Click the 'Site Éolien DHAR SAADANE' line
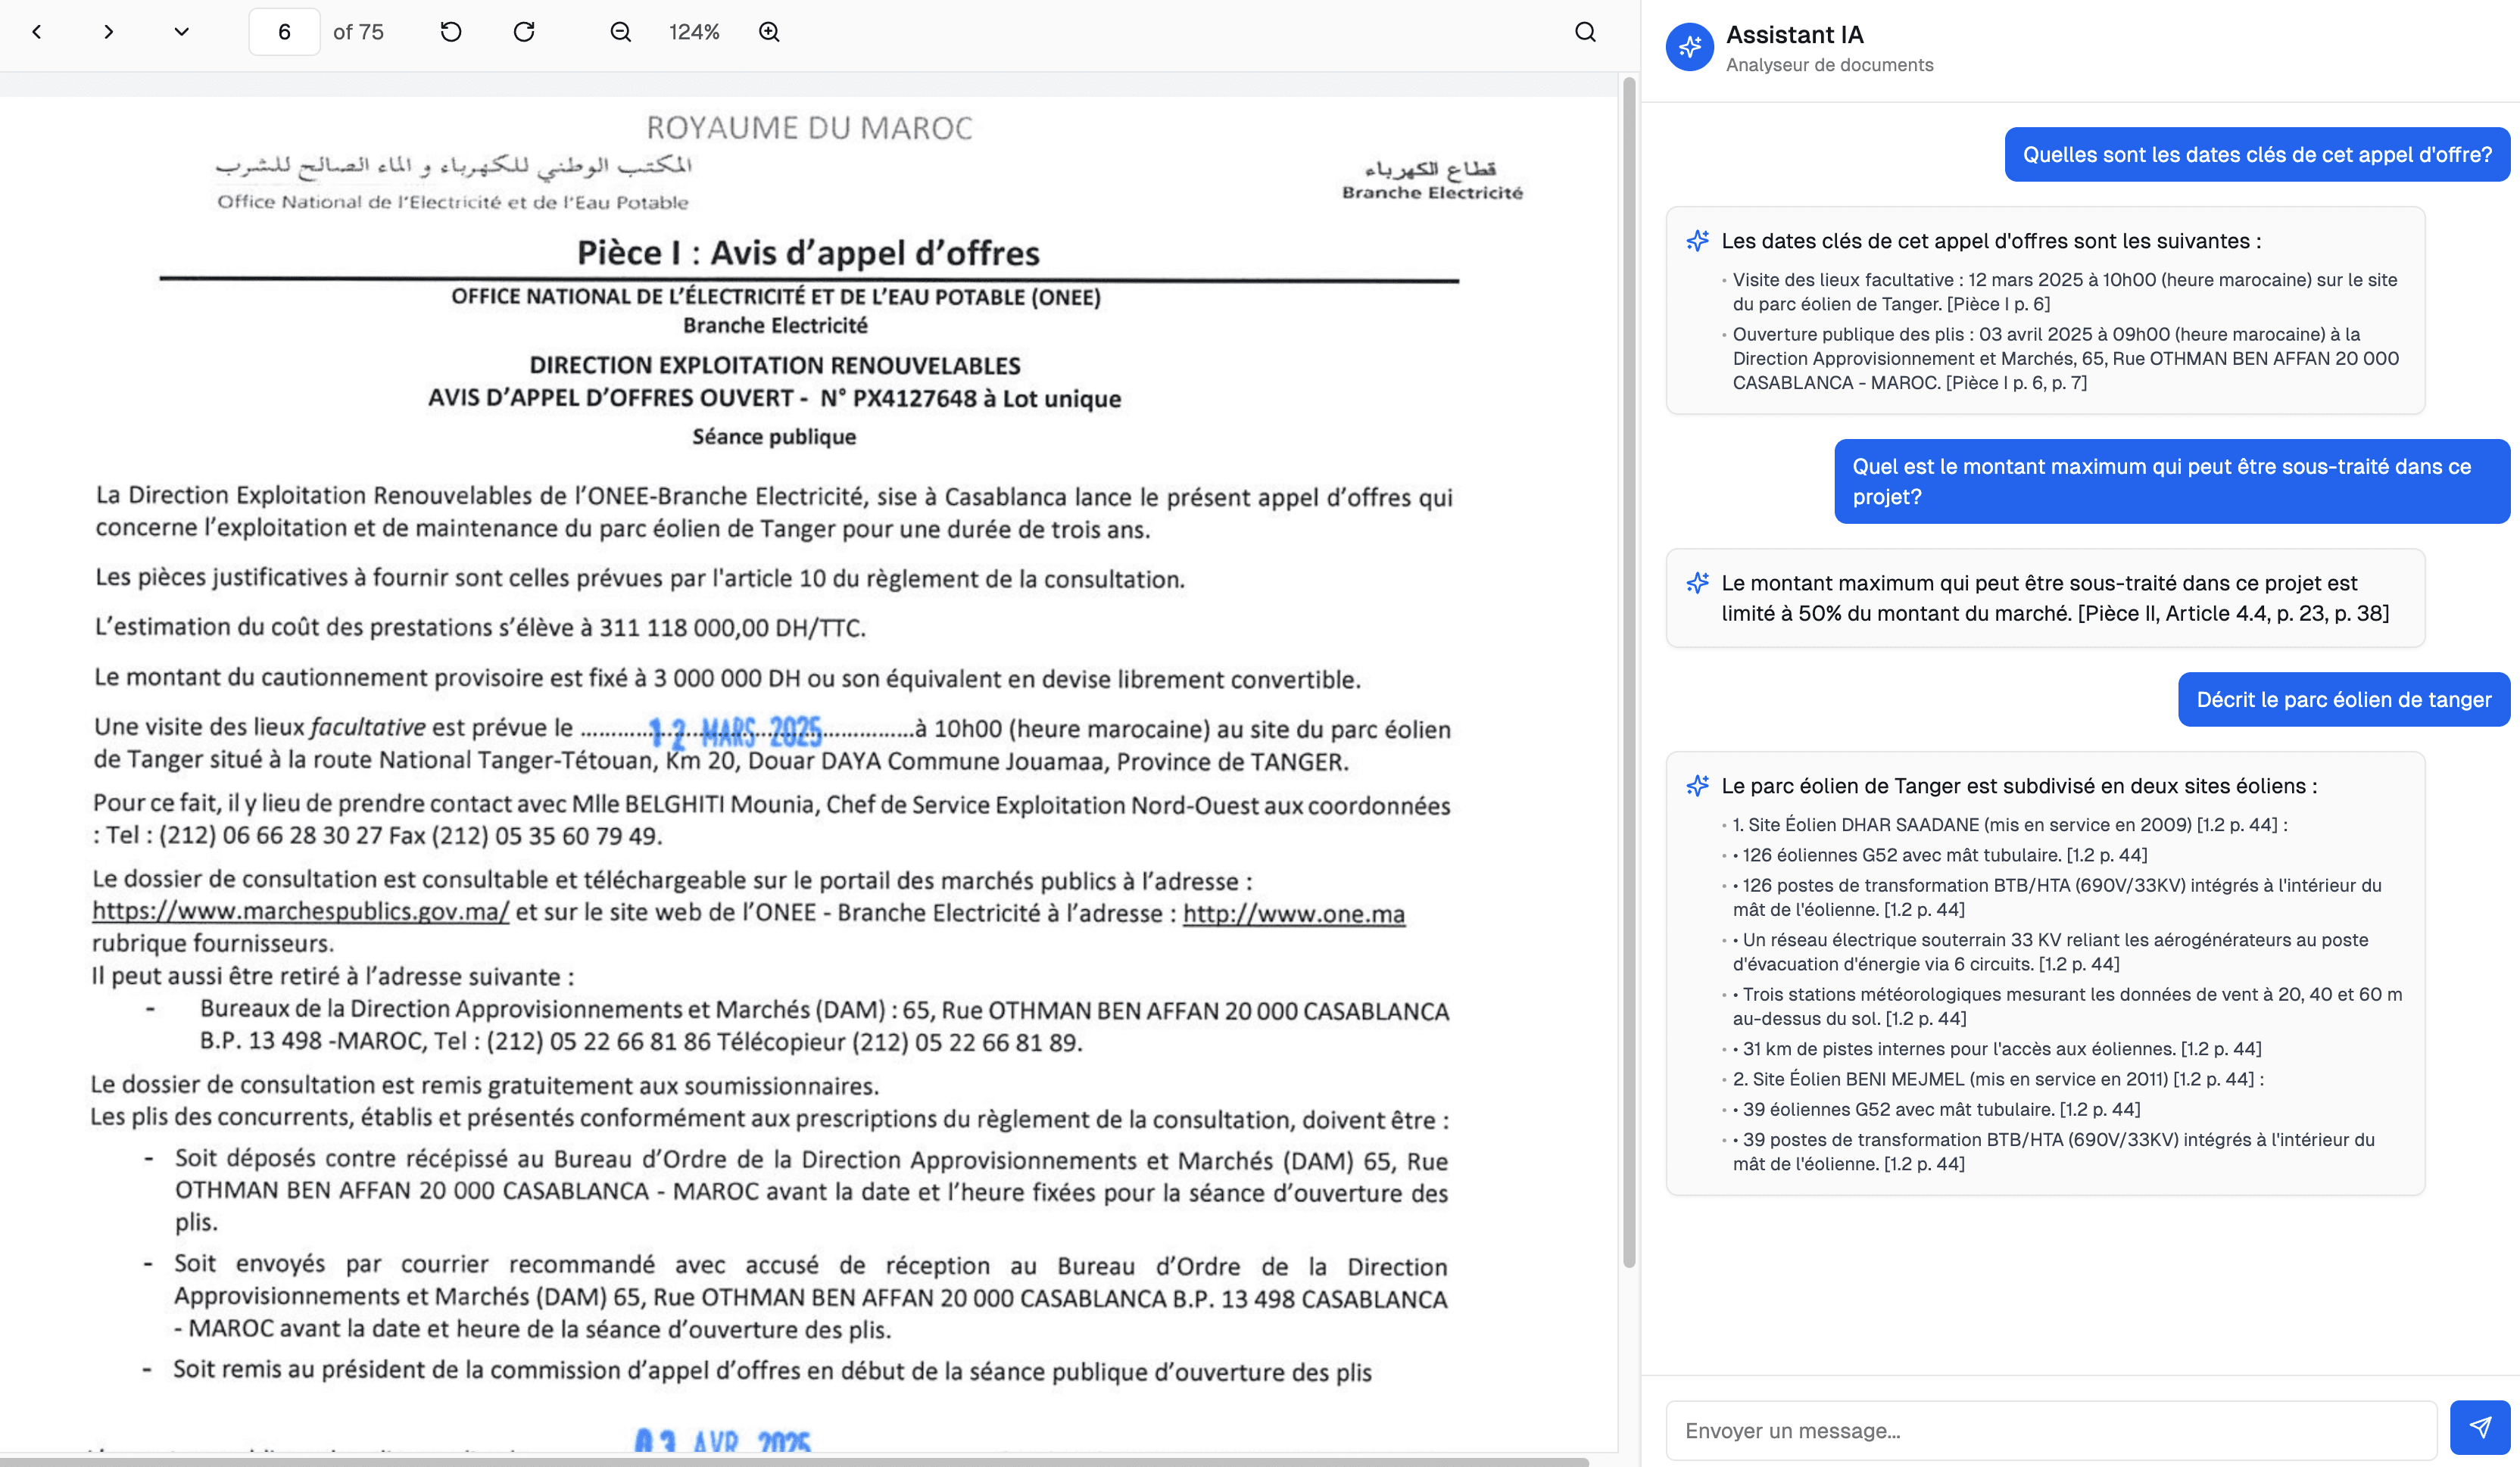This screenshot has width=2520, height=1467. [2010, 825]
